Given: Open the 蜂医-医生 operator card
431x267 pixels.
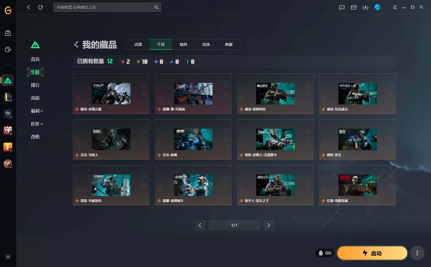Looking at the screenshot, I should (x=357, y=139).
